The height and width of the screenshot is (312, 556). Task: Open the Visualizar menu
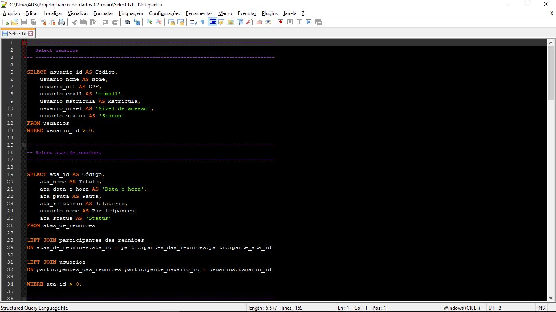click(x=78, y=13)
